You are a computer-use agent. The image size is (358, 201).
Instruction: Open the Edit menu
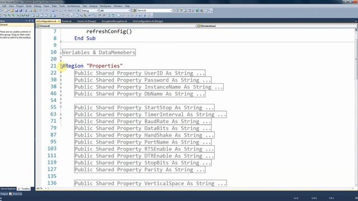pyautogui.click(x=4, y=6)
